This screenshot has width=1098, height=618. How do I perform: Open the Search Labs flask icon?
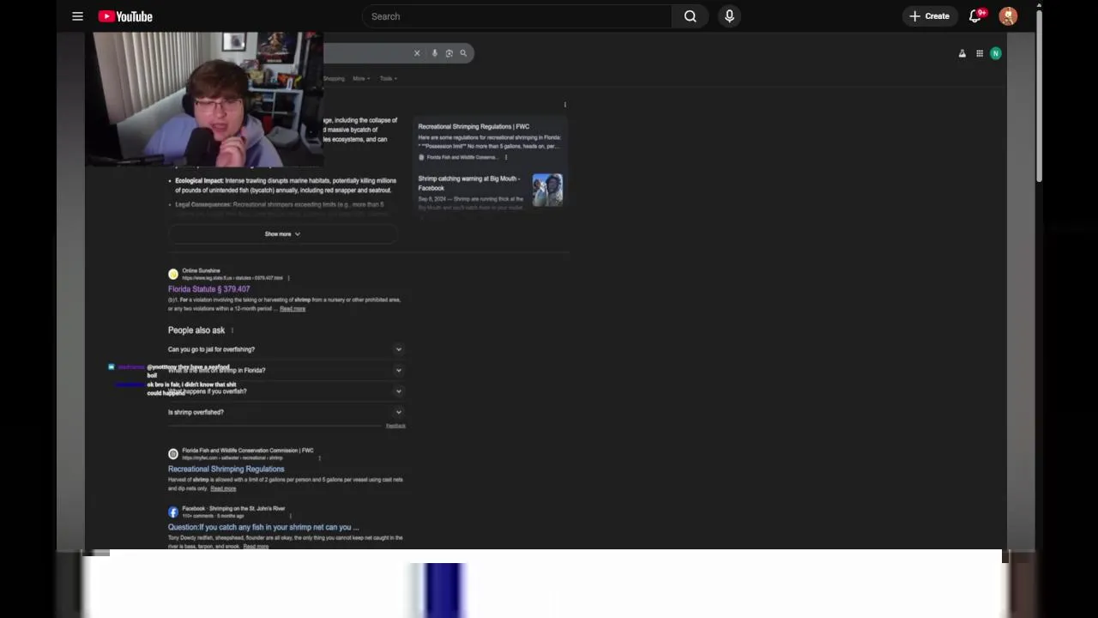tap(962, 53)
